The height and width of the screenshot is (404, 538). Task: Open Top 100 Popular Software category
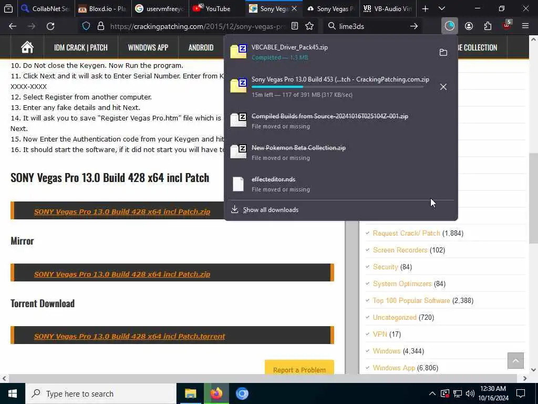(411, 300)
